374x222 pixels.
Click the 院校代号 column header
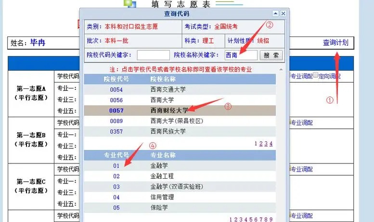116,79
